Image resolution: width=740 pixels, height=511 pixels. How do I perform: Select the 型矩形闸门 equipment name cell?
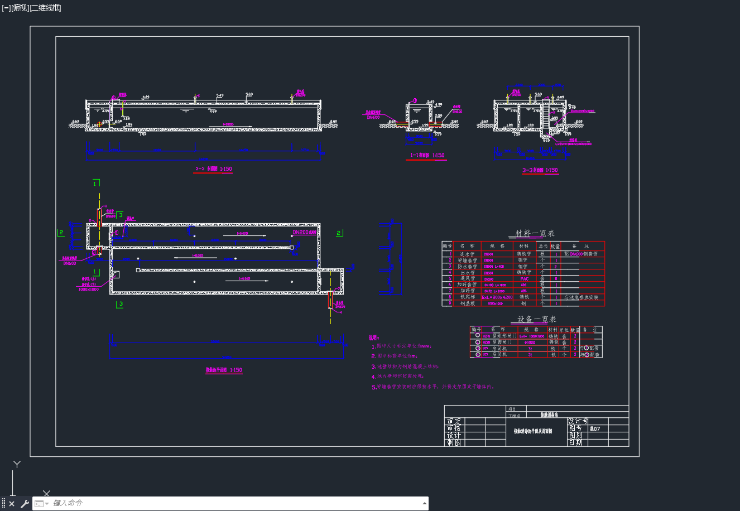click(503, 336)
